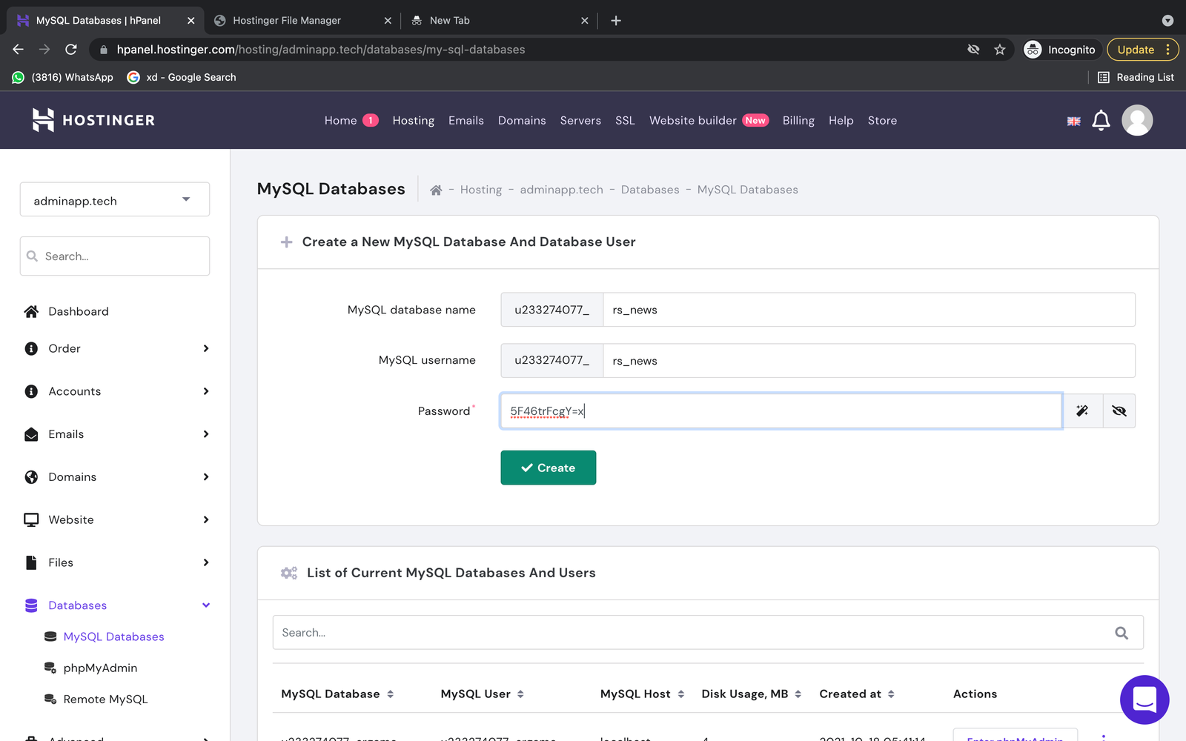Open the adminapp.tech domain dropdown

115,200
